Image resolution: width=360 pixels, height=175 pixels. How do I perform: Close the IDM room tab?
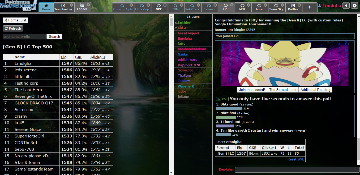[x=182, y=5]
